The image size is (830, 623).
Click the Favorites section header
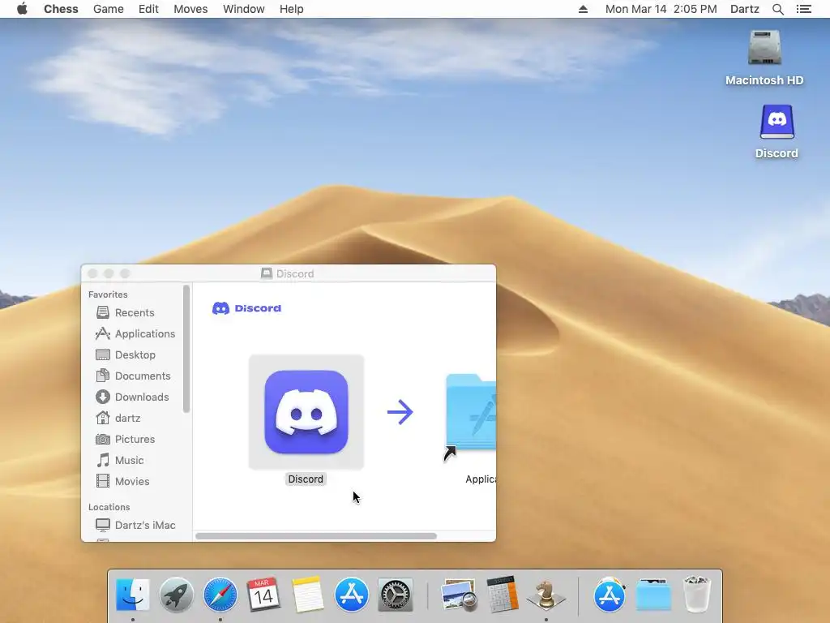pyautogui.click(x=108, y=294)
